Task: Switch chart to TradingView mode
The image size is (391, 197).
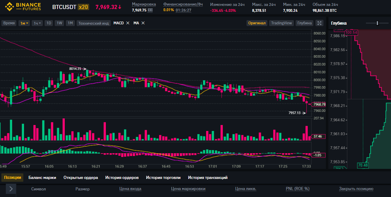Action: 281,23
